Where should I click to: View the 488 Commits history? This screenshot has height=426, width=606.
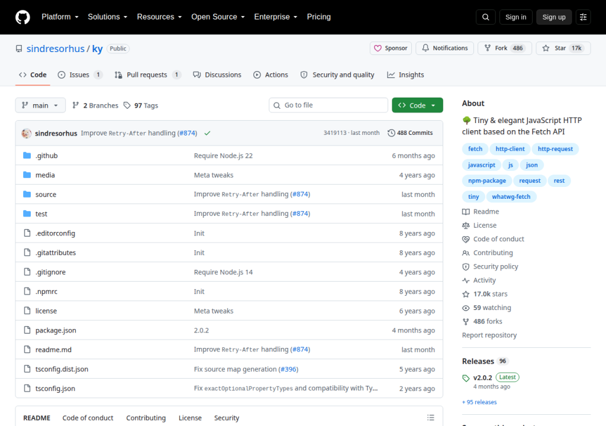point(410,133)
